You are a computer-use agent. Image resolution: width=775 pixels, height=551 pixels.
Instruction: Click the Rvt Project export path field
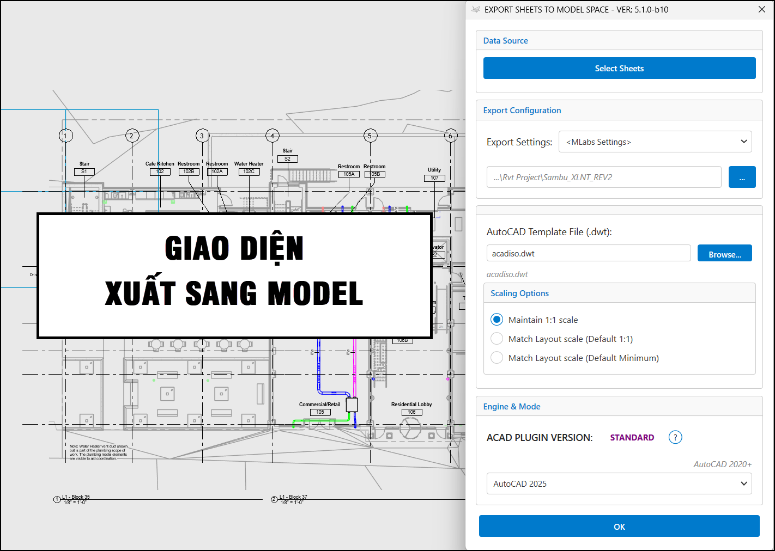pyautogui.click(x=603, y=177)
